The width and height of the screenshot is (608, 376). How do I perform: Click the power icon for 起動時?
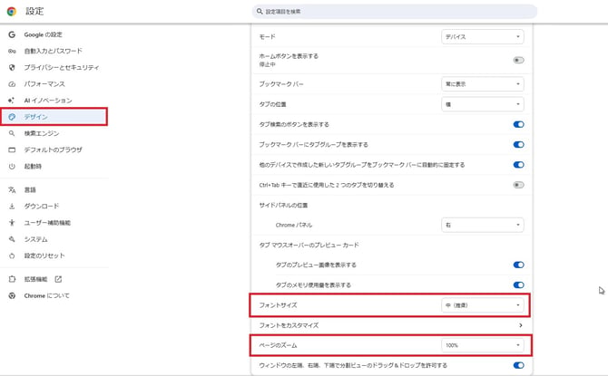pos(12,166)
